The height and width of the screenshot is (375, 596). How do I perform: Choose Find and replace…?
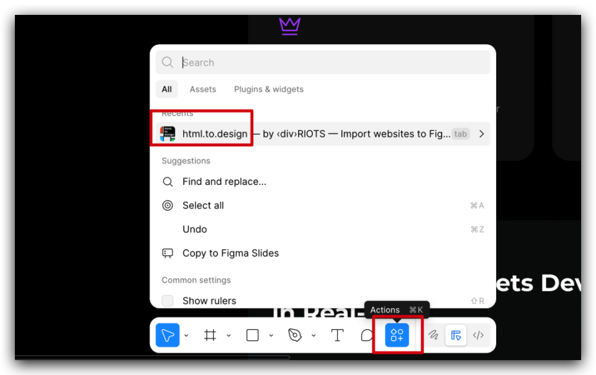point(323,182)
